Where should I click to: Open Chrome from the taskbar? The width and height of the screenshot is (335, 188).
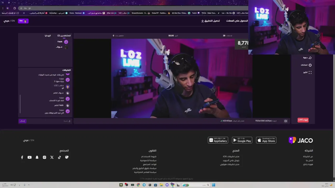pos(138,185)
